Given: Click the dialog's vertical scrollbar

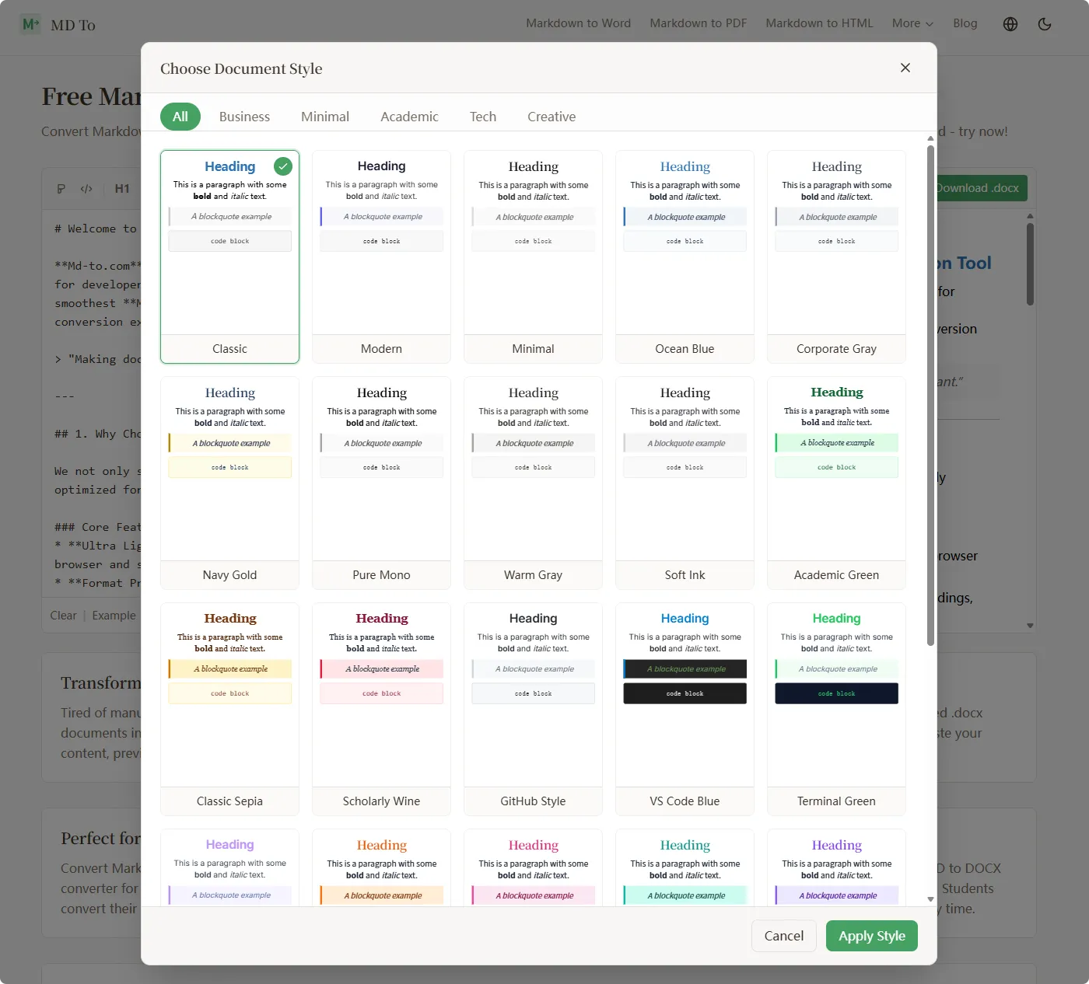Looking at the screenshot, I should pyautogui.click(x=930, y=389).
